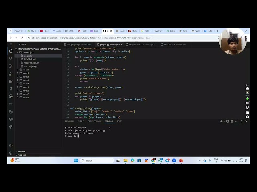The height and width of the screenshot is (192, 257).
Task: Open the browser tab search dropdown
Action: click(10, 31)
